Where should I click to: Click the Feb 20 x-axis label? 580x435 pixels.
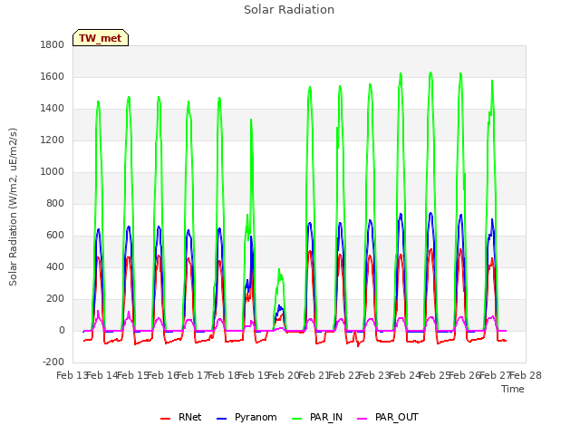284,375
